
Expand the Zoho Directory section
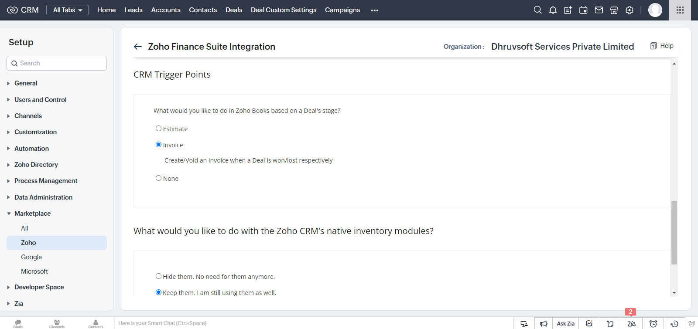coord(36,165)
